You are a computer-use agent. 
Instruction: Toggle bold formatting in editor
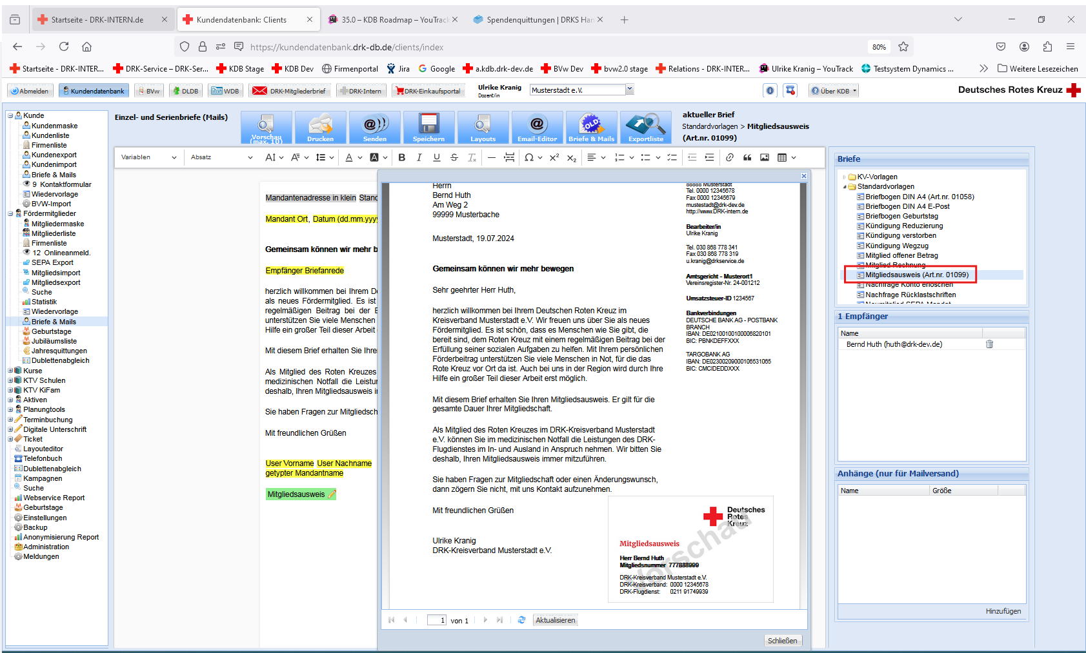(x=402, y=157)
